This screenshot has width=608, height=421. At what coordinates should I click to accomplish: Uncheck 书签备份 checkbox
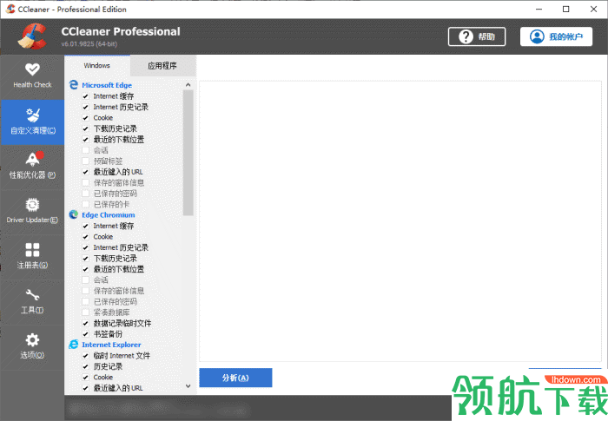(86, 334)
